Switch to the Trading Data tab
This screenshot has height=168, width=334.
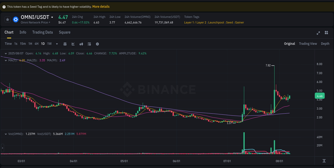[x=42, y=32]
